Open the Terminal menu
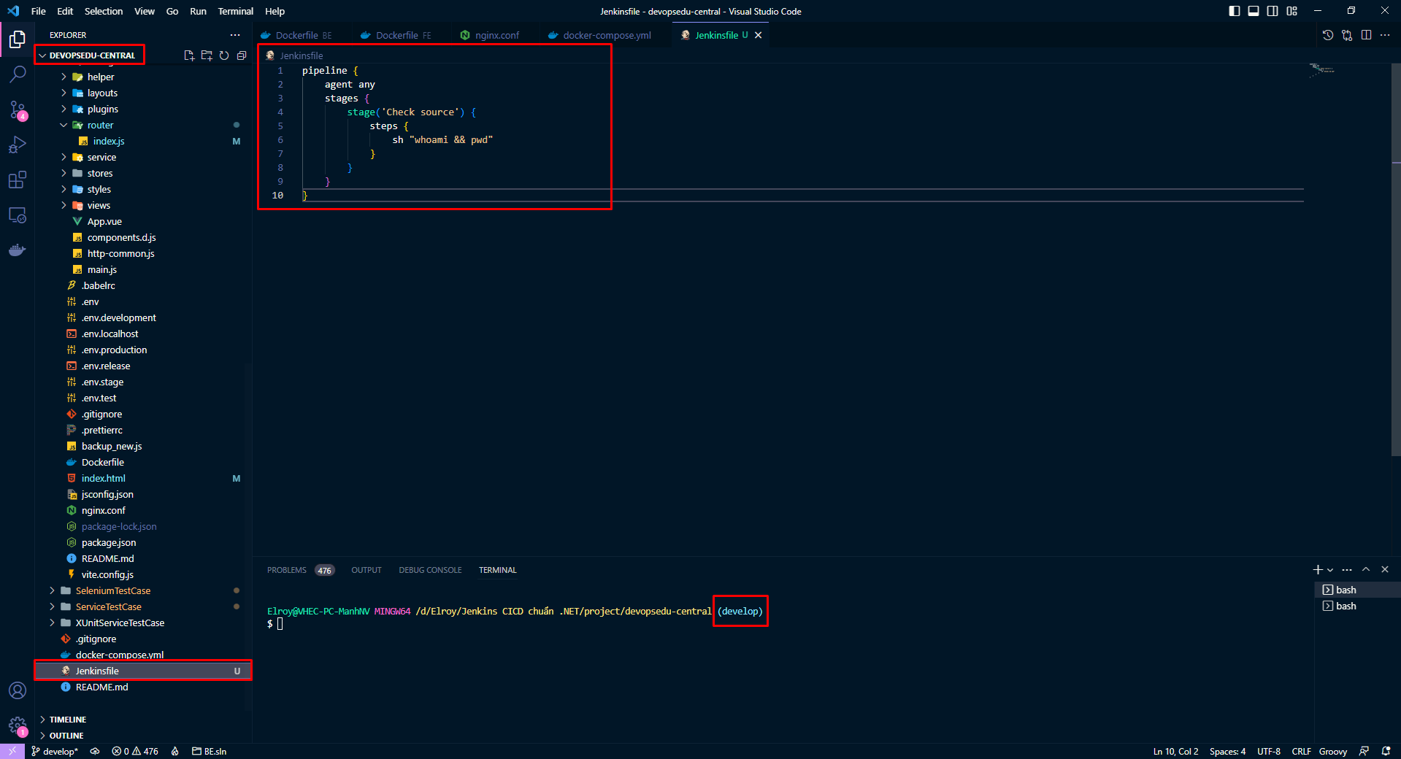 click(x=235, y=11)
